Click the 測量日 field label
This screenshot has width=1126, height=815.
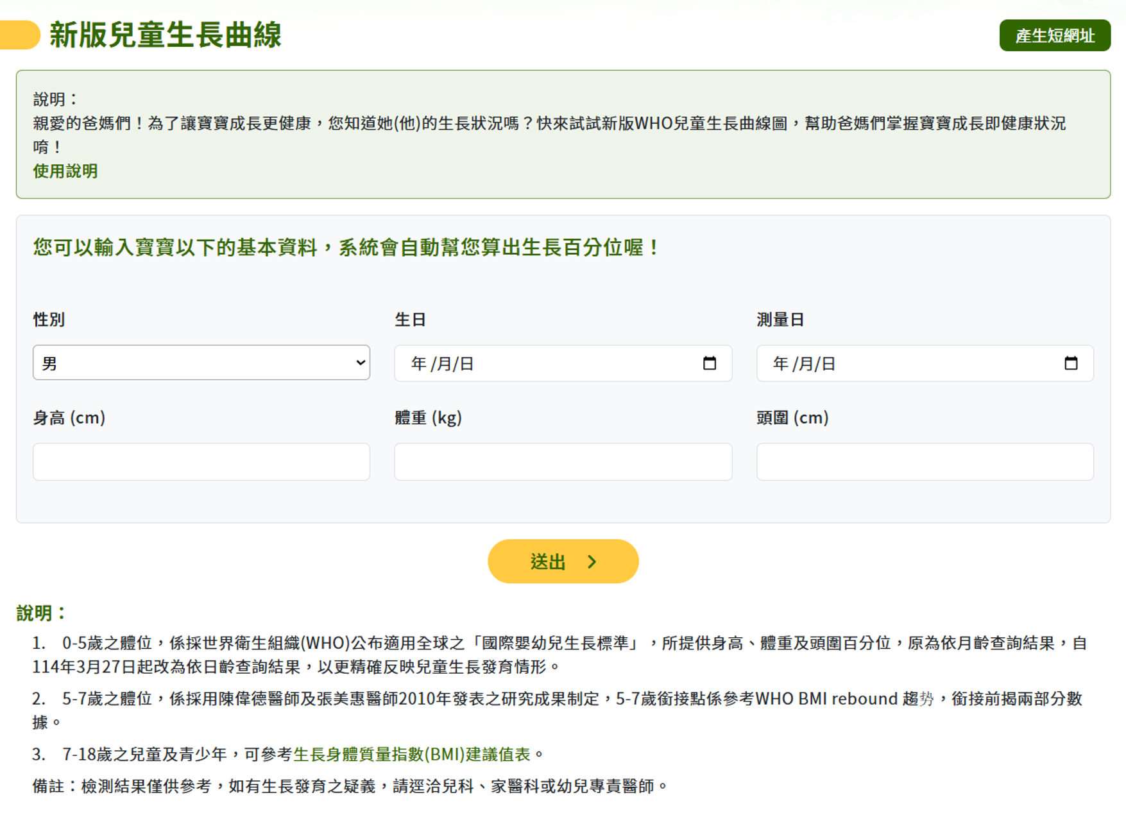780,320
